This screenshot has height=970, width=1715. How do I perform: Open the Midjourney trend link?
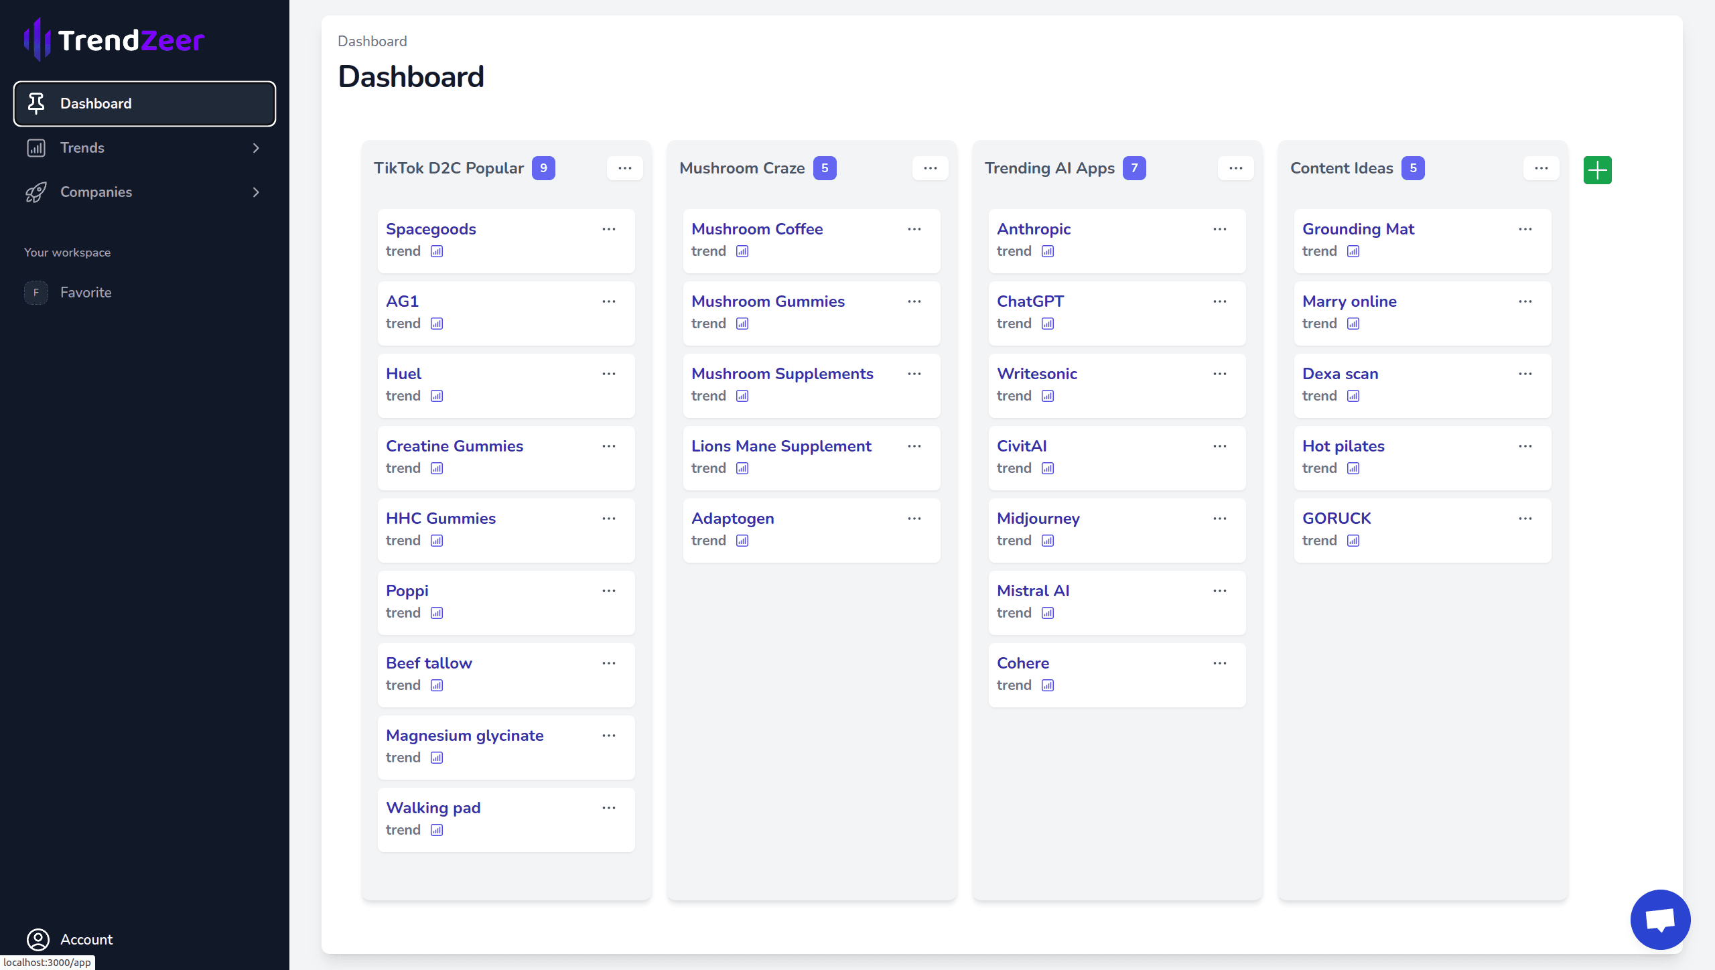(x=1038, y=518)
